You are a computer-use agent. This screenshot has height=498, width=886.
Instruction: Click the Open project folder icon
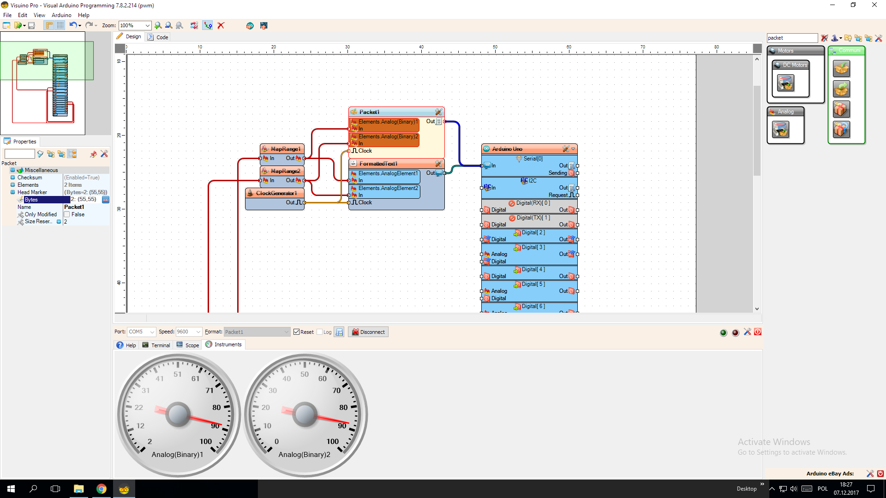pos(18,25)
